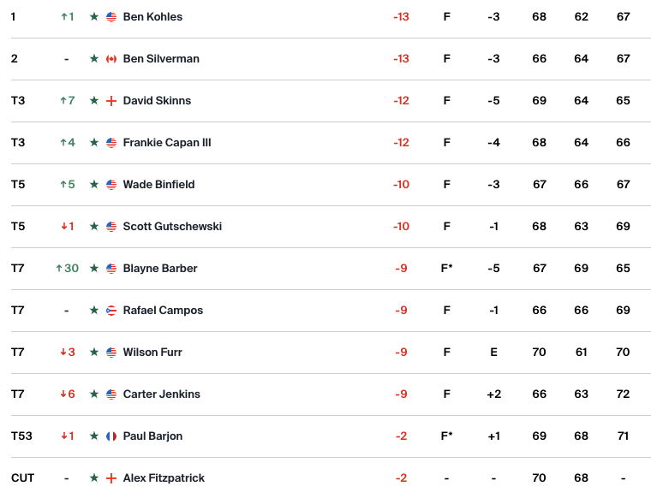
Task: Click the star icon beside Alex Fitzpatrick
Action: coord(94,478)
